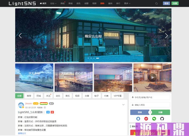Click the sidebar blue 登录 button
Image resolution: width=189 pixels, height=136 pixels.
coord(140,112)
